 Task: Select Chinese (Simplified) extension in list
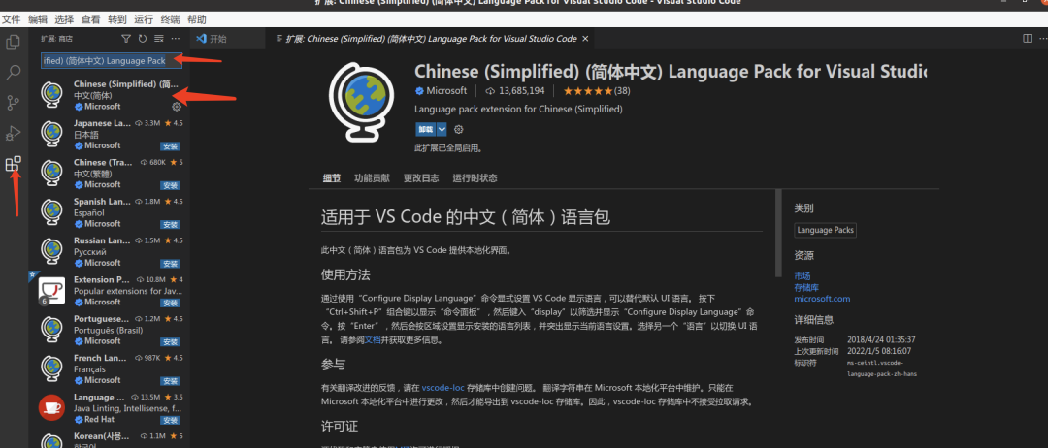point(111,95)
